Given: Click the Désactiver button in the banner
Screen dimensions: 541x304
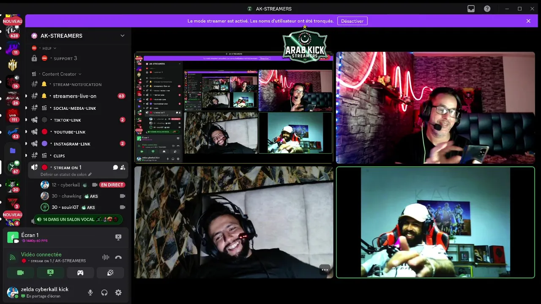Looking at the screenshot, I should (352, 21).
